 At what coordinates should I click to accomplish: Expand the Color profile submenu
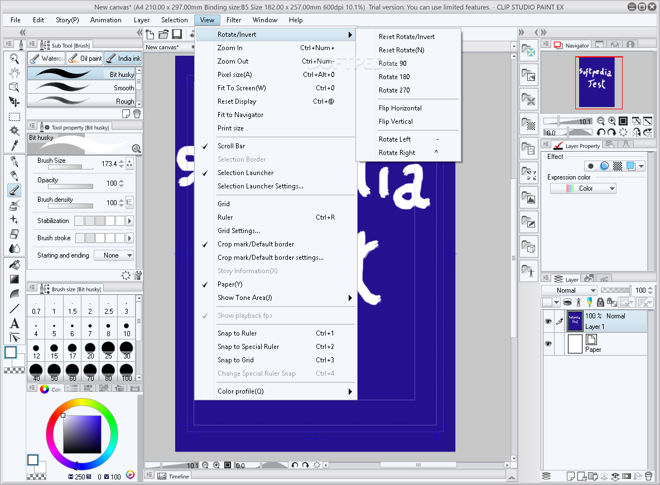point(276,391)
